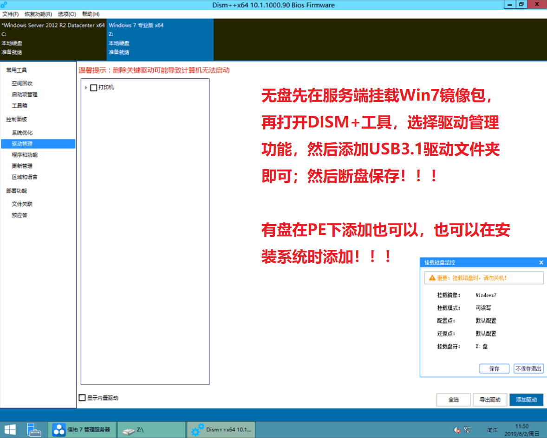Open 区域和语言 in the sidebar
The width and height of the screenshot is (547, 438).
(25, 177)
